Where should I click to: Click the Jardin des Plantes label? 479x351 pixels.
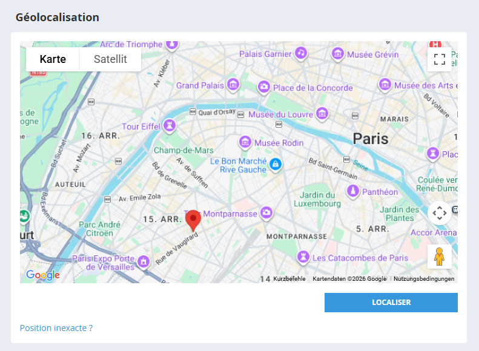pyautogui.click(x=400, y=214)
